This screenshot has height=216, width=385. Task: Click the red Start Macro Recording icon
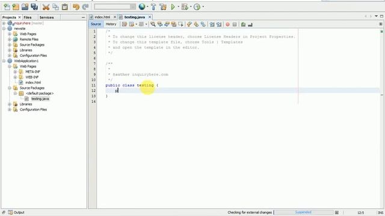coord(227,24)
